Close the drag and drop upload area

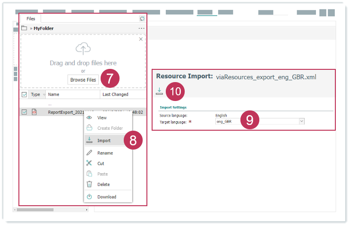point(140,39)
